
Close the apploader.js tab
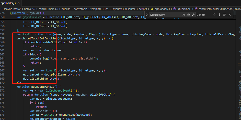pyautogui.click(x=18, y=3)
